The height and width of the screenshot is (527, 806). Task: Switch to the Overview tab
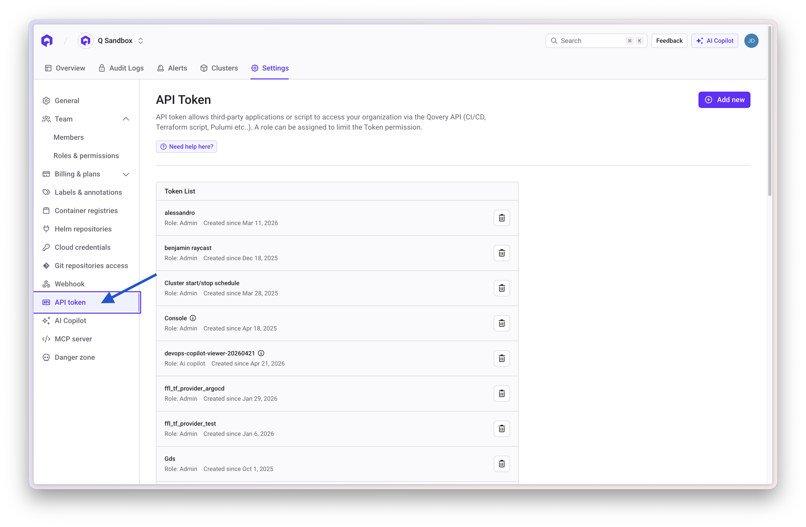(x=65, y=68)
